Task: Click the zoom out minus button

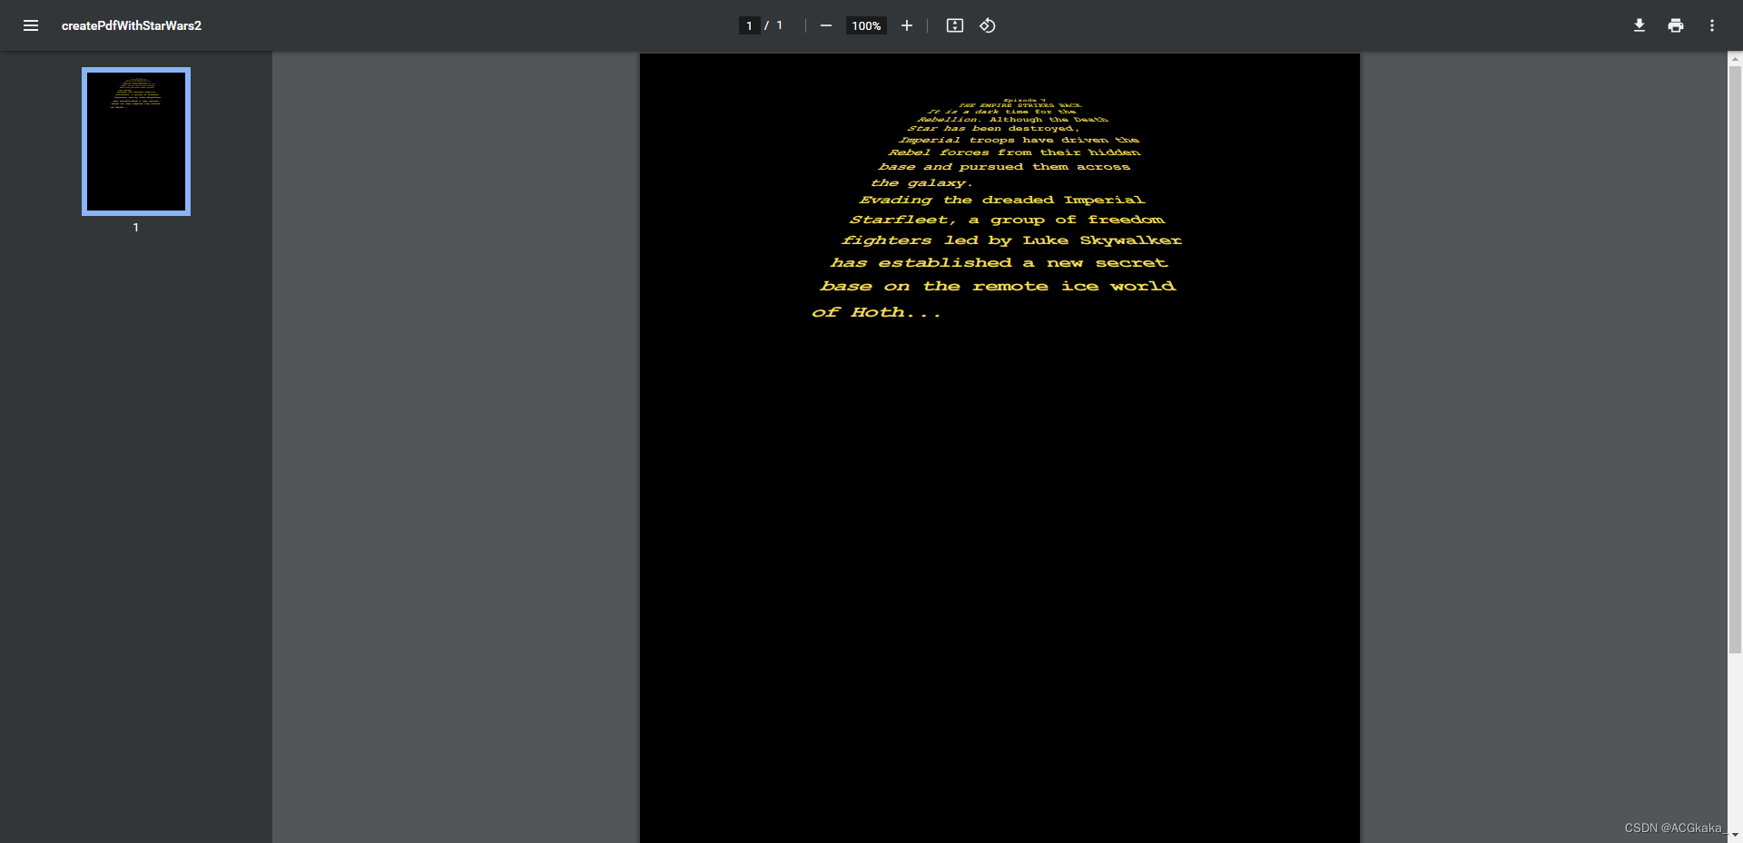Action: (x=826, y=25)
